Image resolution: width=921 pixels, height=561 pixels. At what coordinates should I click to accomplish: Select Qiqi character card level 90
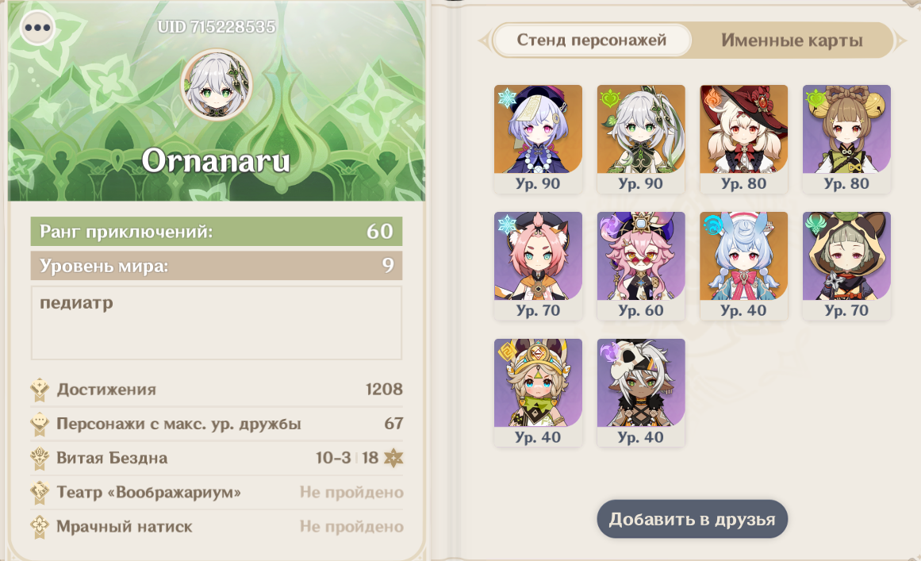tap(538, 139)
